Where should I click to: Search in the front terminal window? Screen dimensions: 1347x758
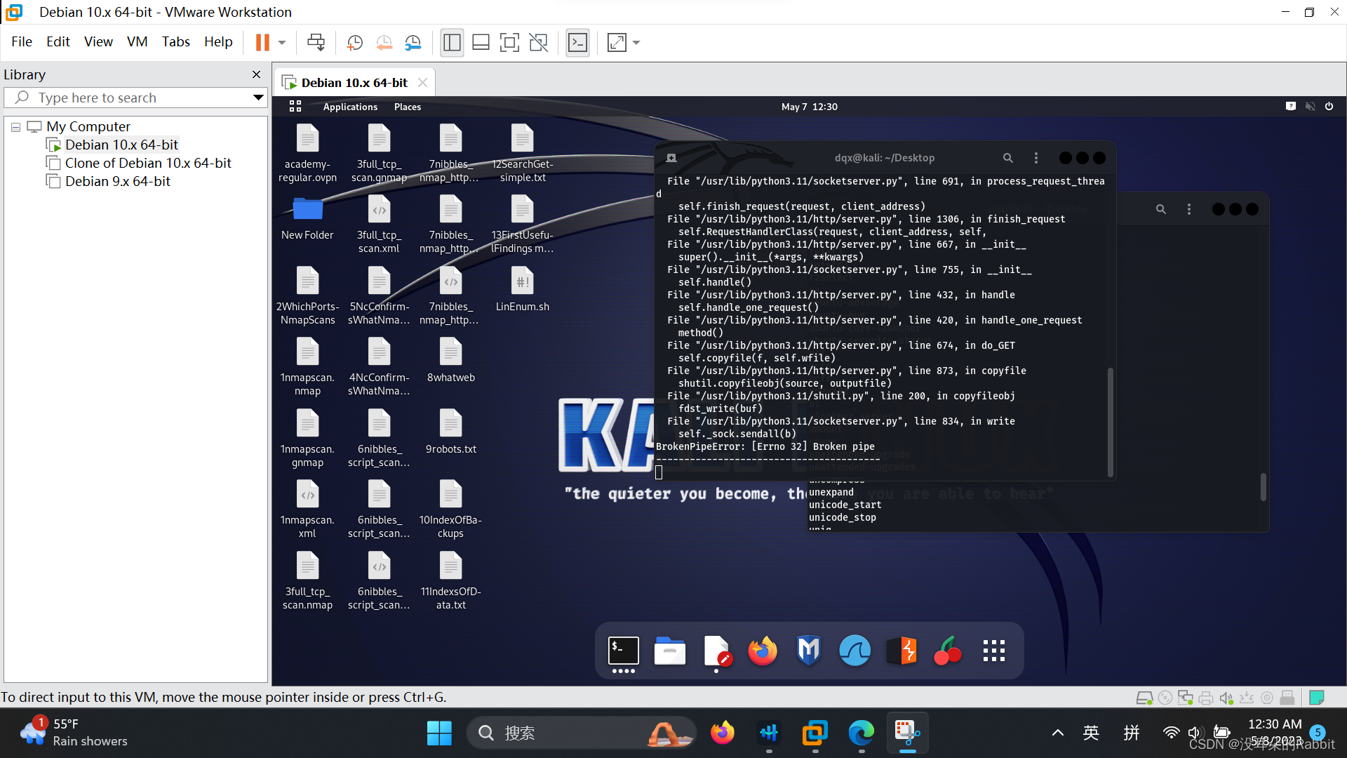[x=1008, y=158]
